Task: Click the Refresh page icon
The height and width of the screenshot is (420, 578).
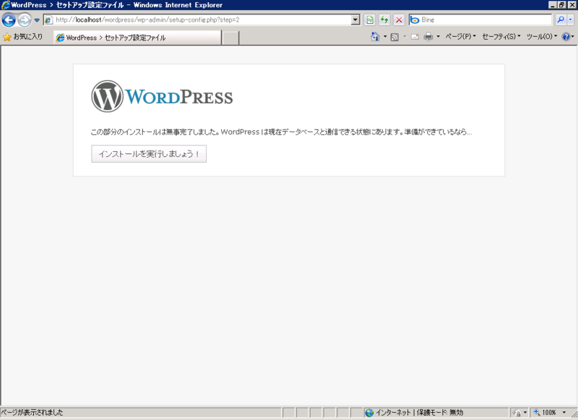Action: point(384,20)
